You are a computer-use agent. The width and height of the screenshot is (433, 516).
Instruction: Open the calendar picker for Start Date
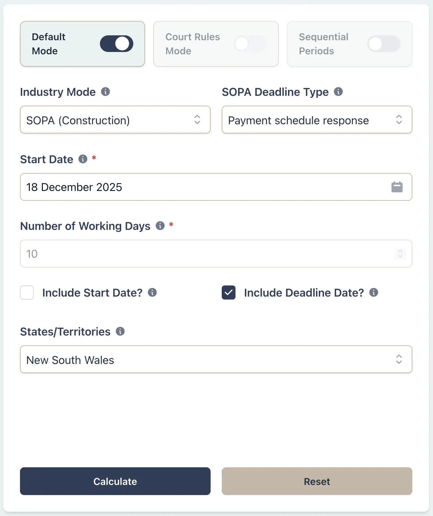(x=397, y=187)
